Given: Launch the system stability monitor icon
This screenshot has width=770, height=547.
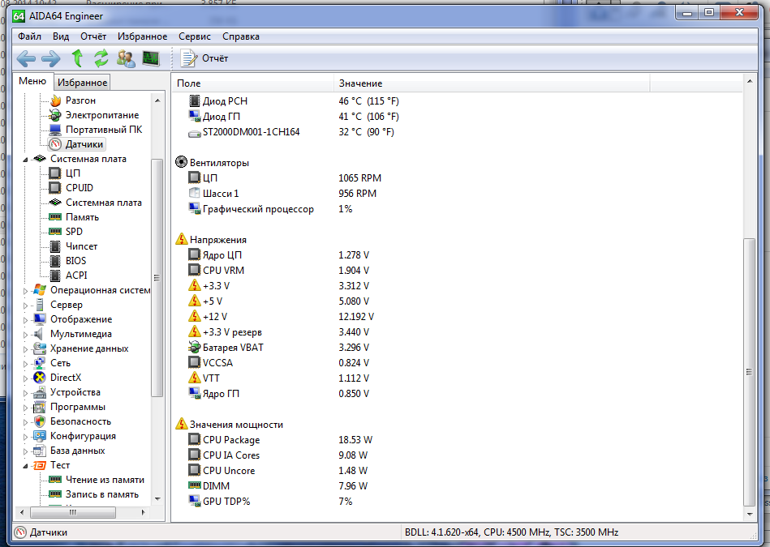Looking at the screenshot, I should 151,58.
